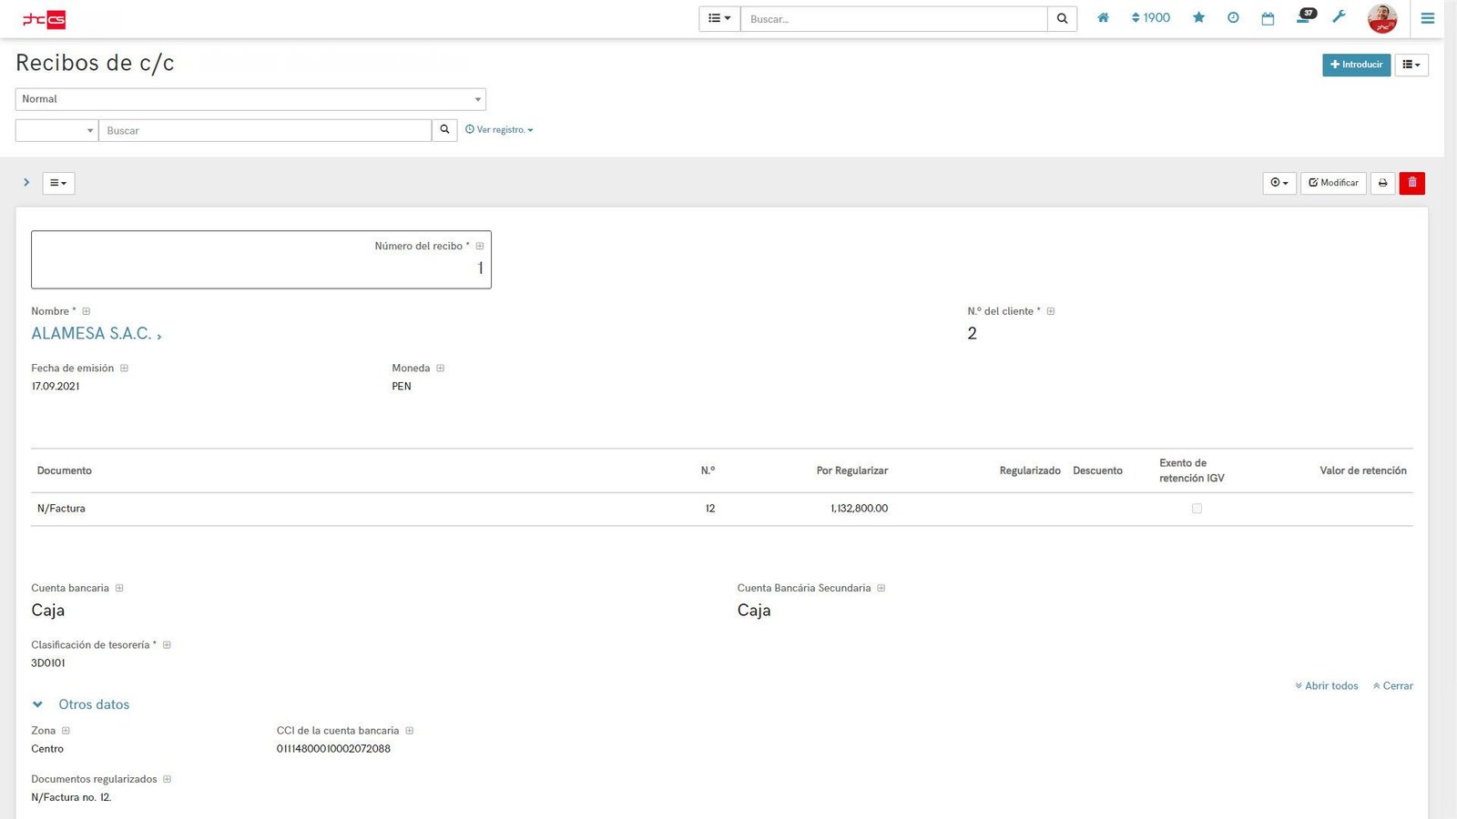Screen dimensions: 1457x819
Task: Open the hamburger menu at top right
Action: [1427, 18]
